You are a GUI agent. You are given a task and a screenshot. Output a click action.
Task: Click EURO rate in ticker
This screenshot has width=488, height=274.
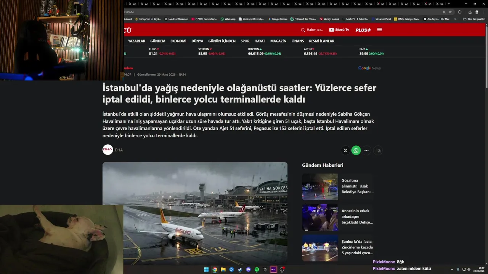coord(162,51)
